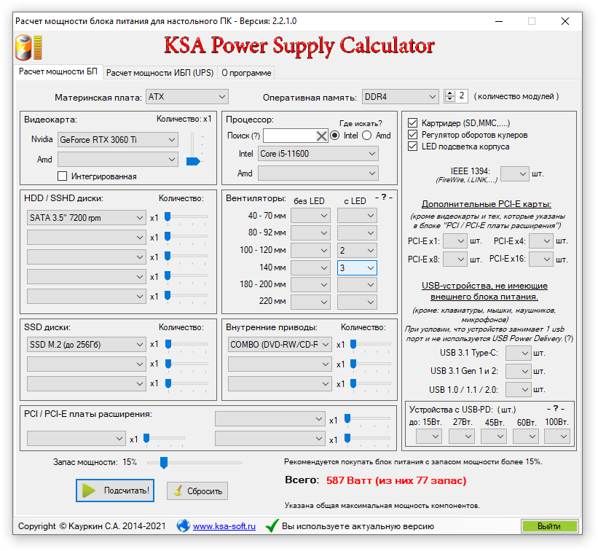Open the 100 W USB-PD devices dropdown
The width and height of the screenshot is (598, 551).
[557, 436]
